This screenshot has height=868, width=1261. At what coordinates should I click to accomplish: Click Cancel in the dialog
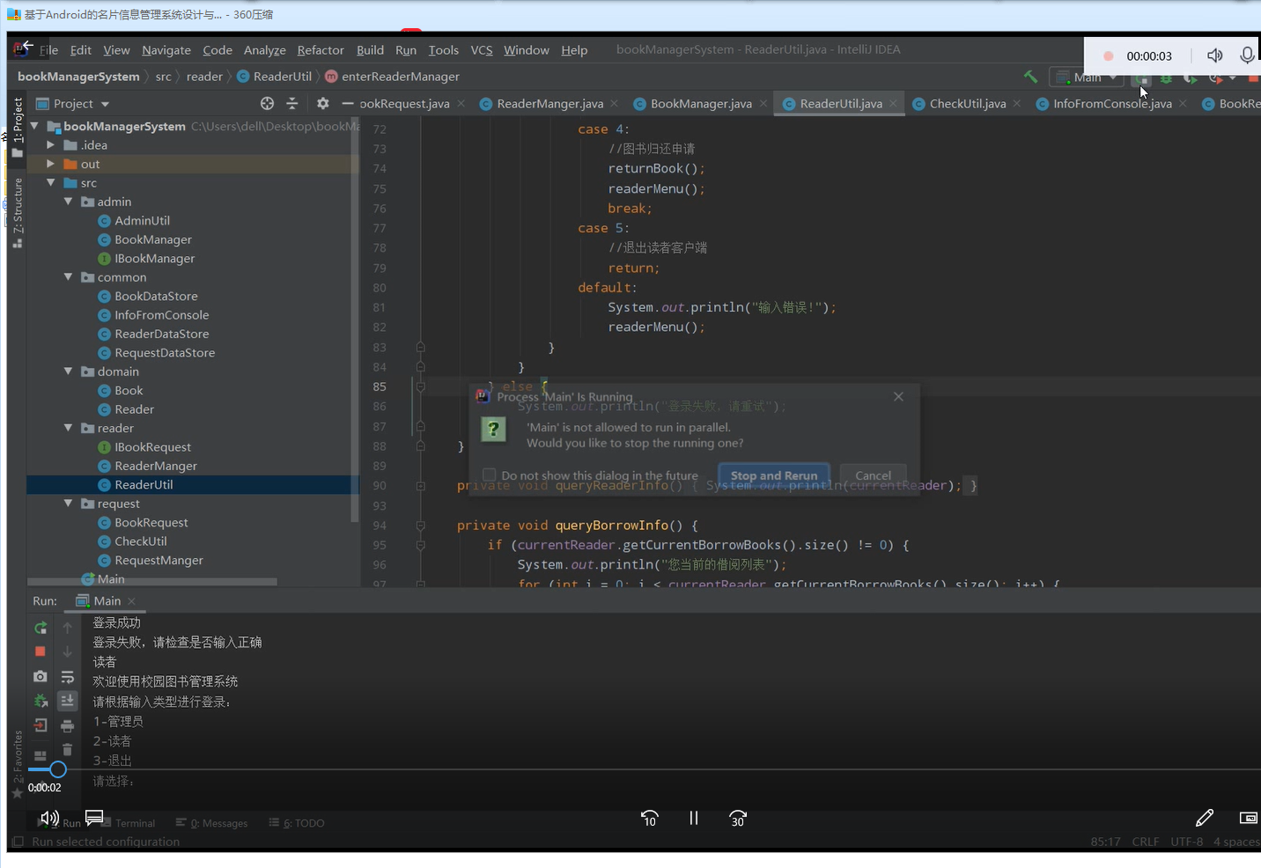click(x=873, y=475)
